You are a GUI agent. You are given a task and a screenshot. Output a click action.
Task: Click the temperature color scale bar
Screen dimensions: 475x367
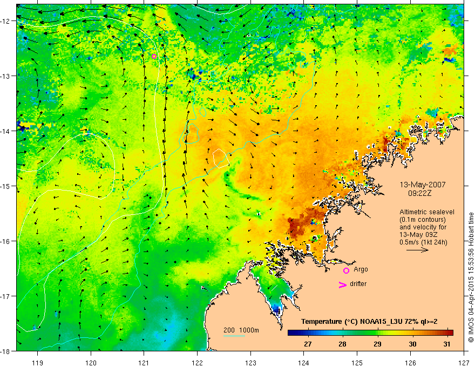click(x=370, y=332)
